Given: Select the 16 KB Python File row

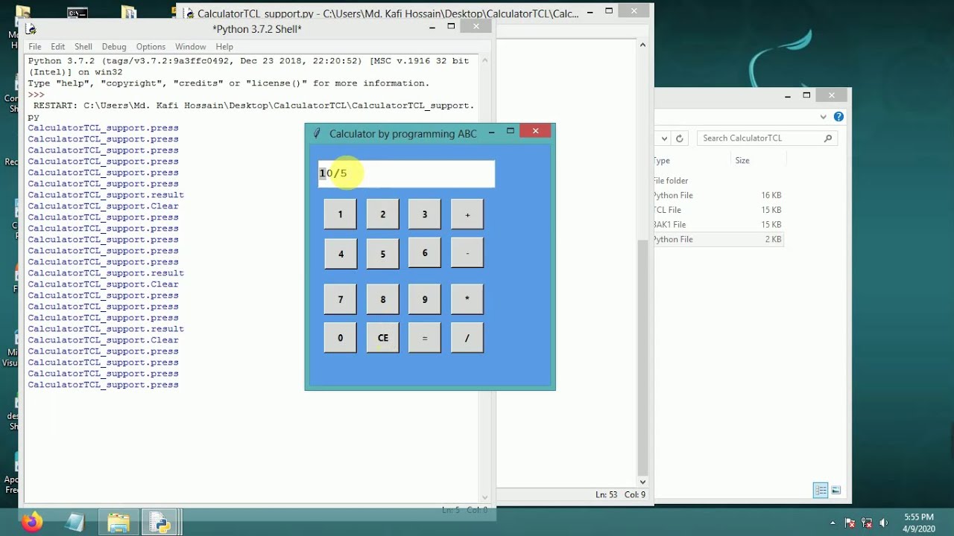Looking at the screenshot, I should [x=719, y=195].
